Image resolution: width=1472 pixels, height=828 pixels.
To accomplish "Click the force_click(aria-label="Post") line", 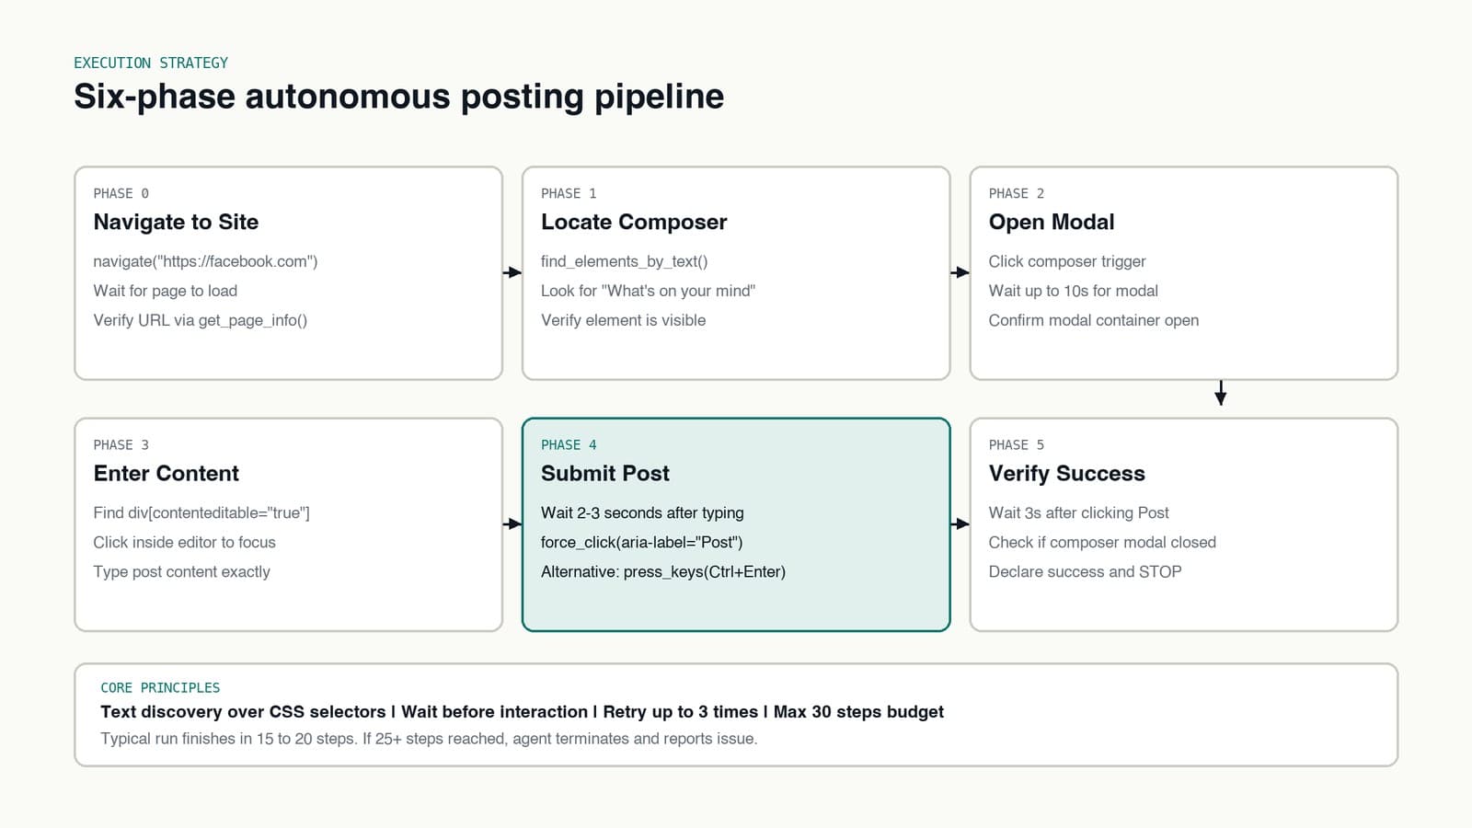I will [x=641, y=542].
